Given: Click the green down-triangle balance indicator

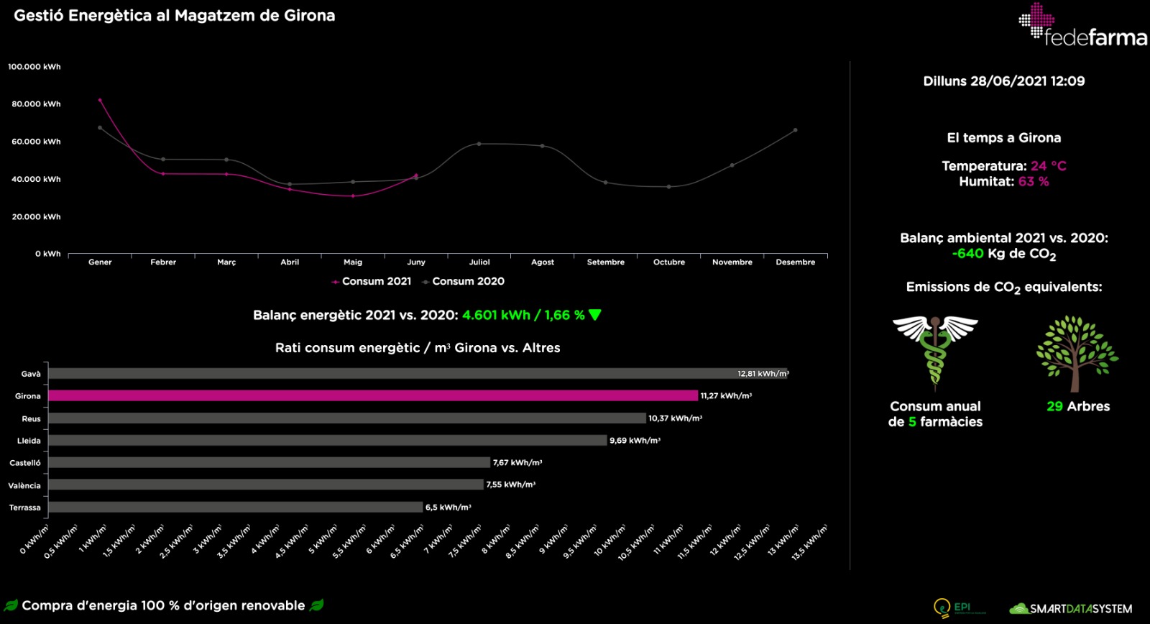Looking at the screenshot, I should pyautogui.click(x=594, y=315).
